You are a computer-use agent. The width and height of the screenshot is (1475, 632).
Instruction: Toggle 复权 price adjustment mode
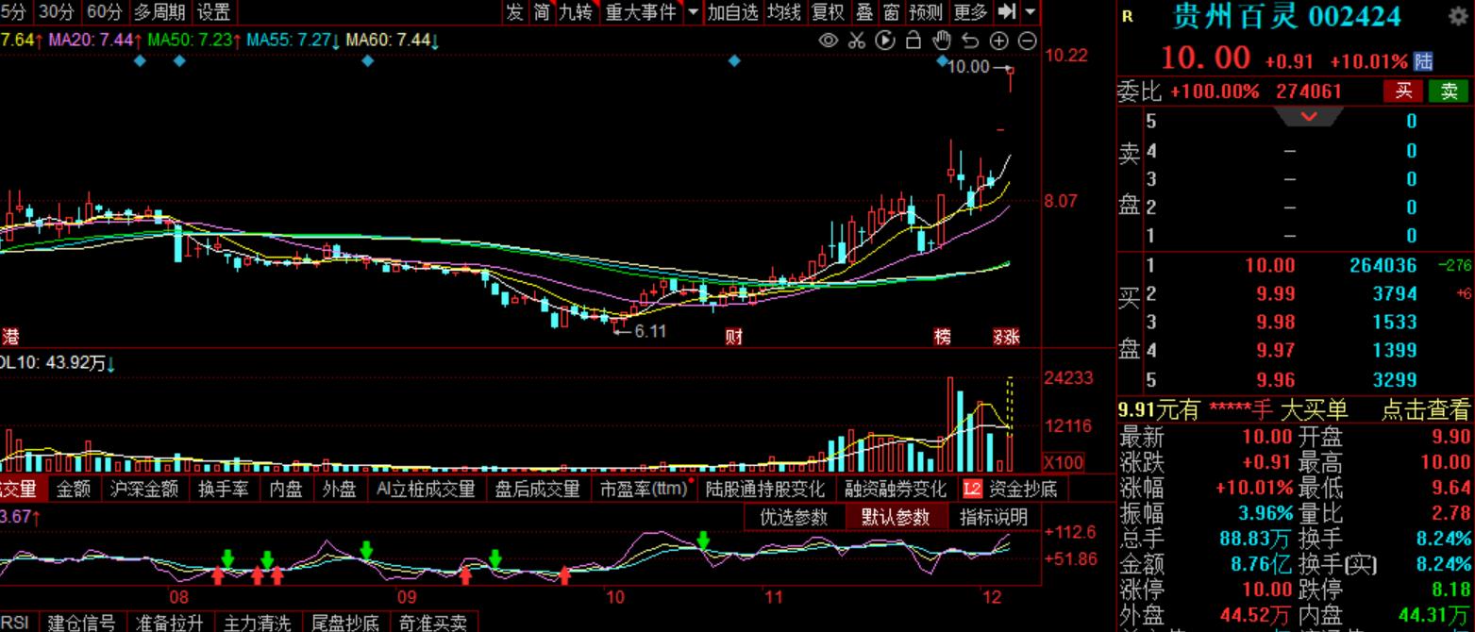[826, 12]
